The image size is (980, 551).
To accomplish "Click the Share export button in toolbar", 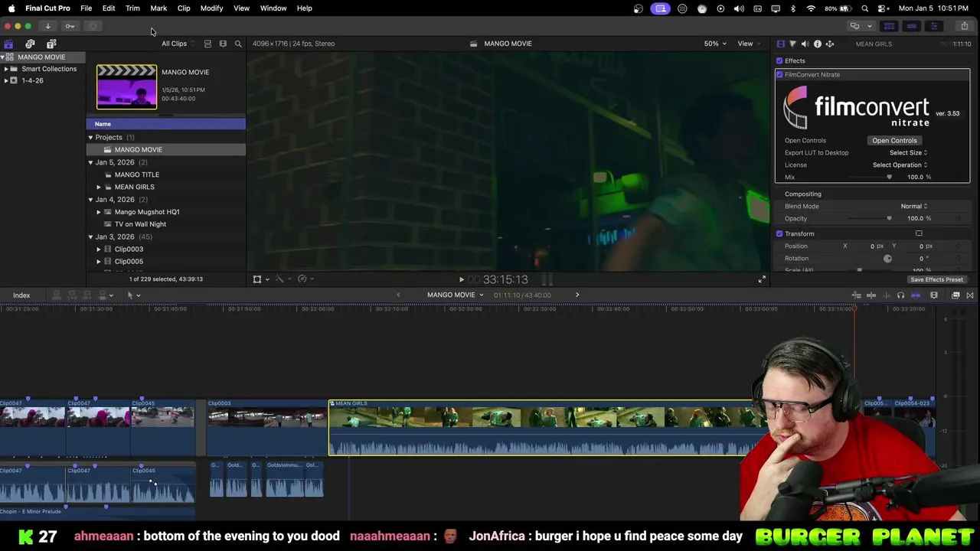I will [964, 26].
